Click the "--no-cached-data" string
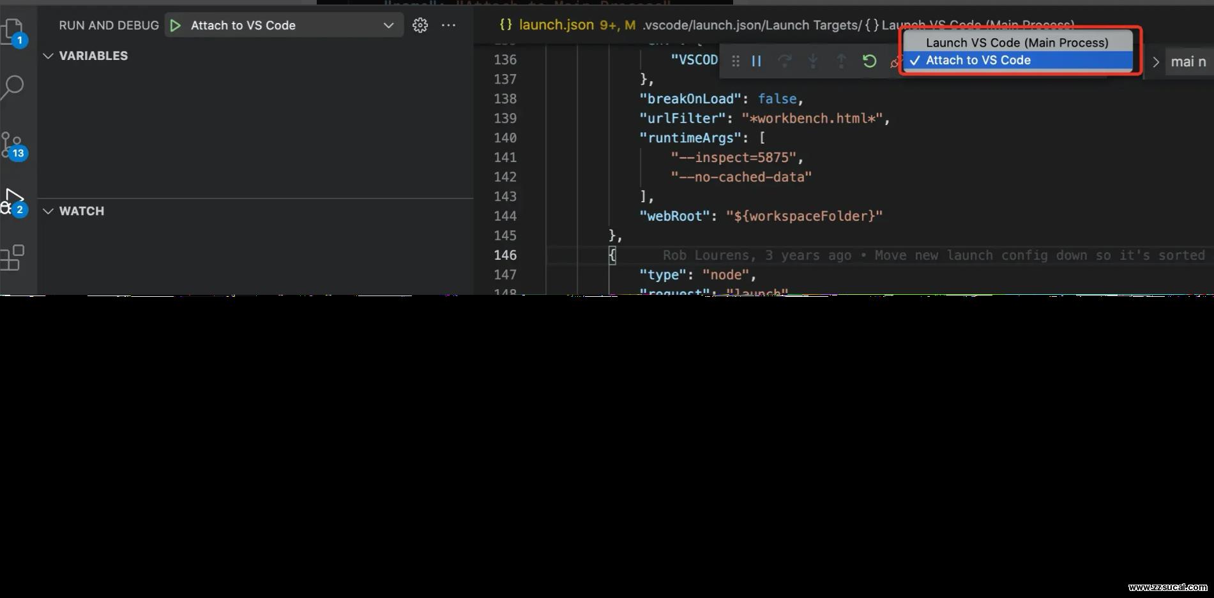This screenshot has height=598, width=1214. tap(741, 177)
